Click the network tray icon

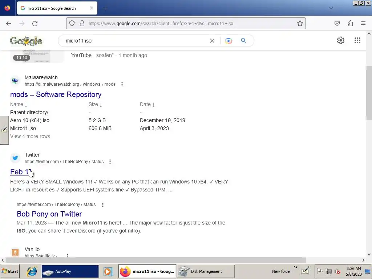pos(328,271)
